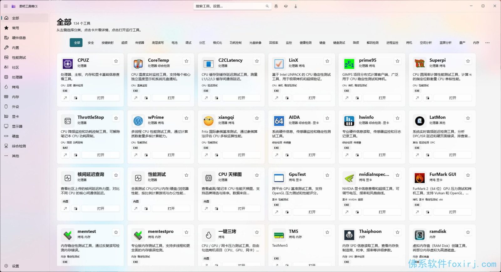Select 处理器 in the sidebar

tap(25, 77)
